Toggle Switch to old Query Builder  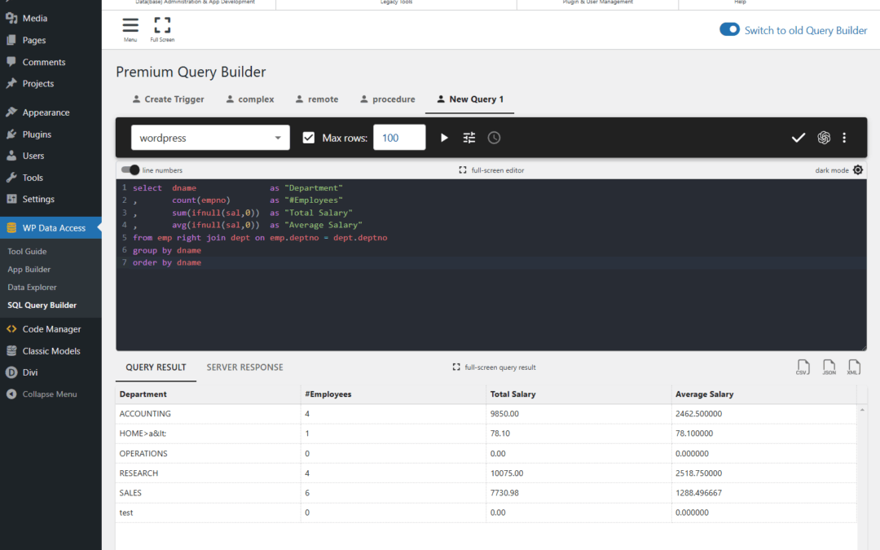(x=729, y=30)
